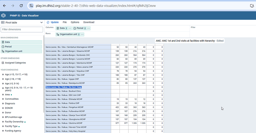Open Assigned Categories dimension
Screen dimensions: 256x133
coord(15,63)
